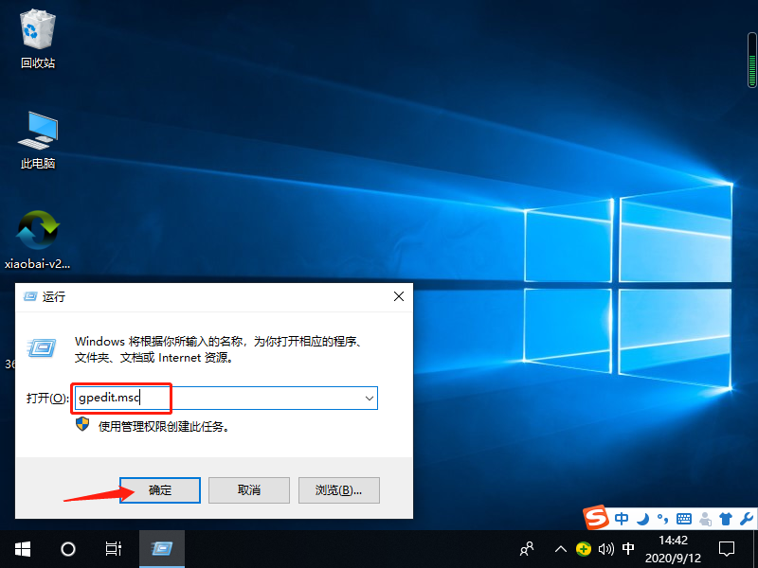The height and width of the screenshot is (568, 758).
Task: Toggle Chinese/English with 中 on Sogou toolbar
Action: point(623,518)
